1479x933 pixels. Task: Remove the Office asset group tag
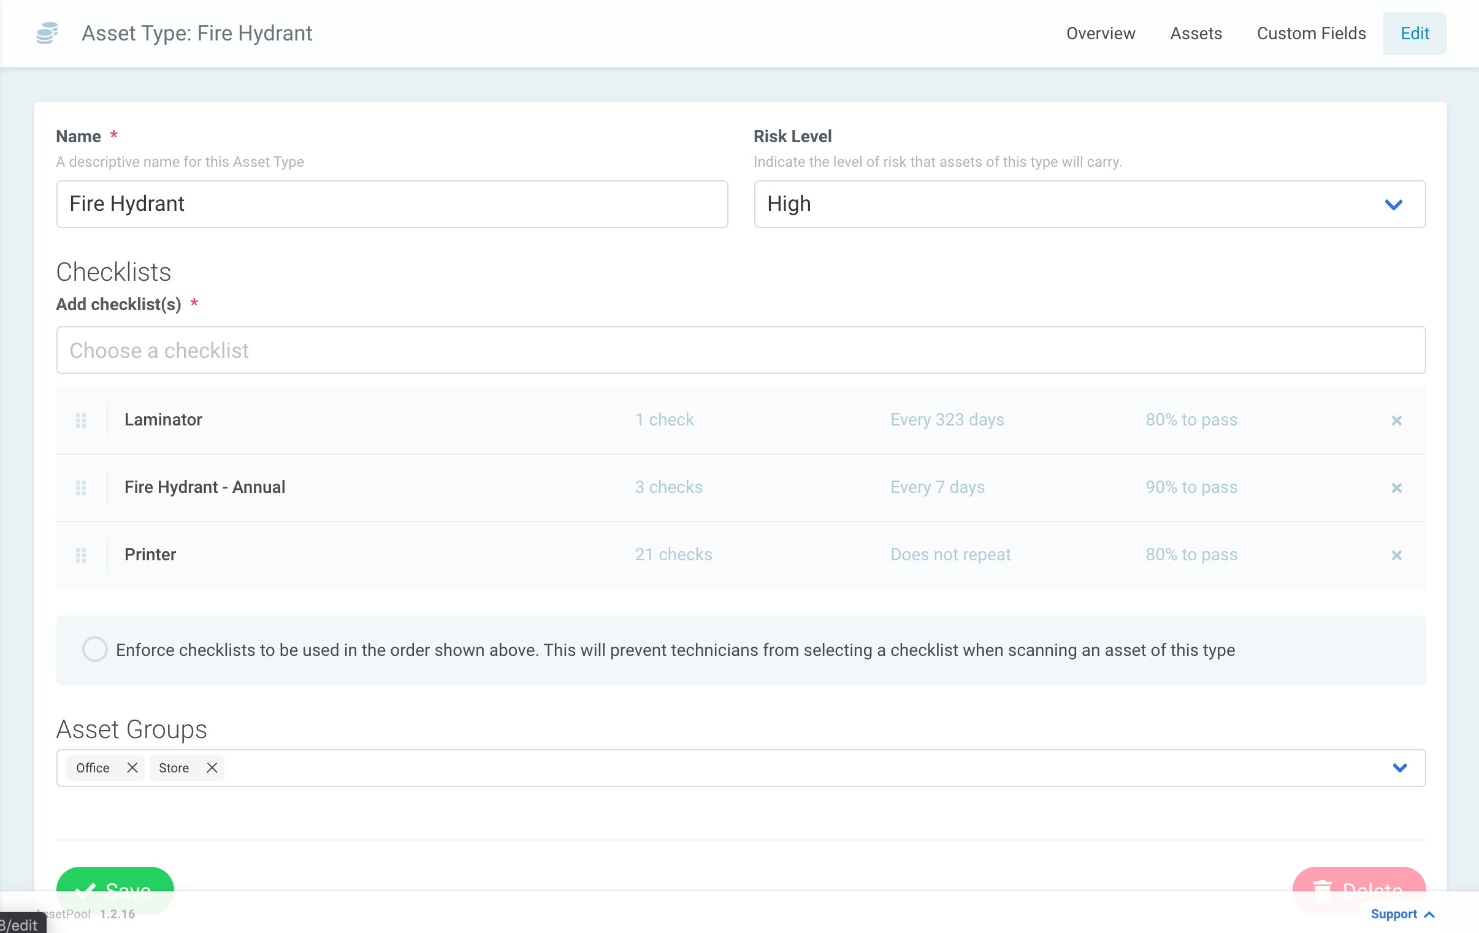click(132, 767)
